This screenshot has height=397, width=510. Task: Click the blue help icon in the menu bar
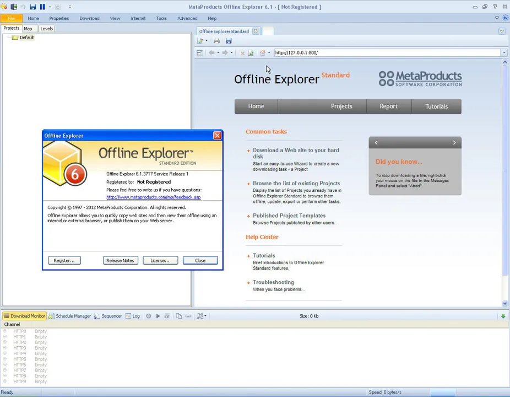coord(506,18)
